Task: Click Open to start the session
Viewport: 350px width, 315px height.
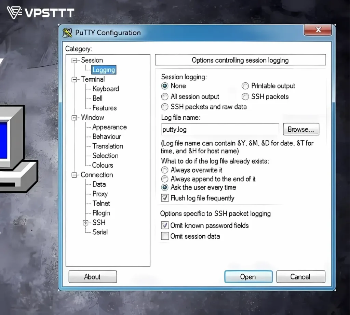Action: click(x=248, y=277)
